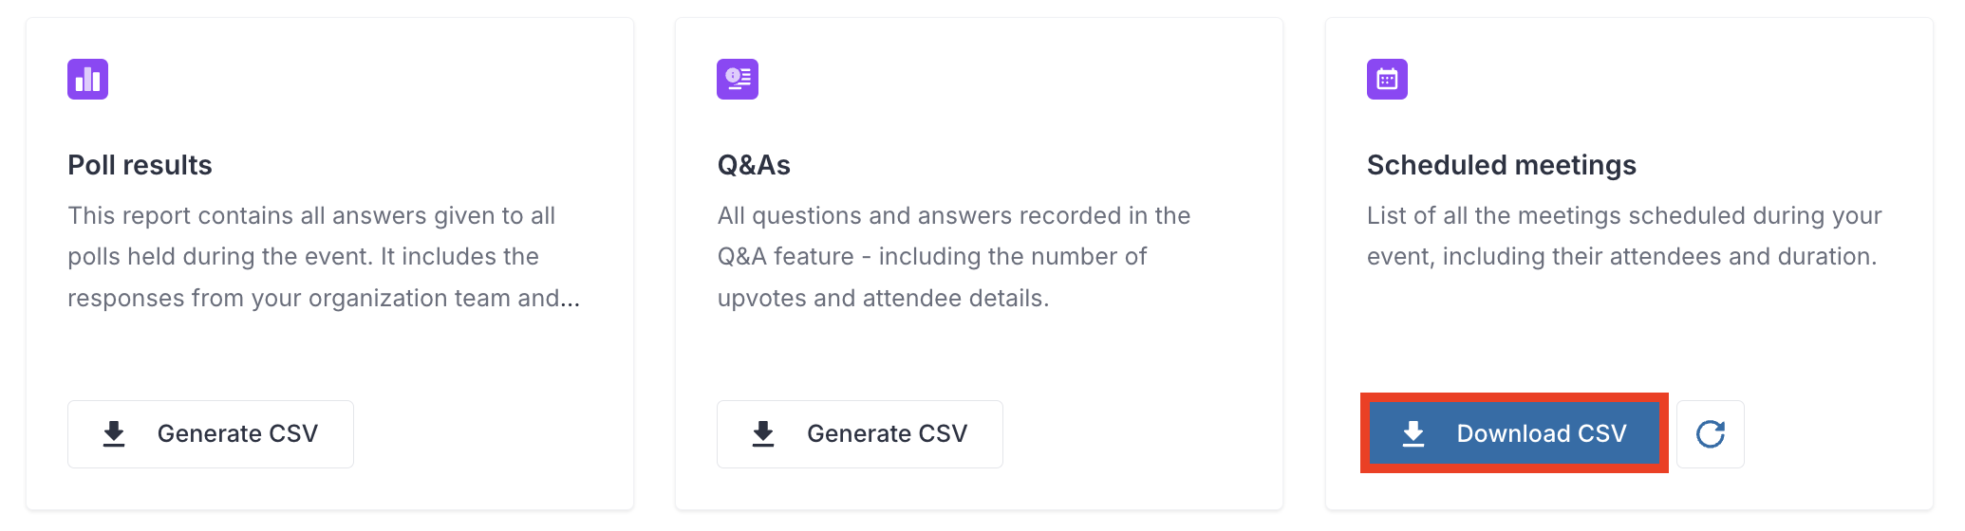Select the Q&As heading
The width and height of the screenshot is (1965, 531).
[754, 165]
